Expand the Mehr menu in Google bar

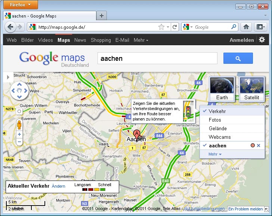[141, 40]
